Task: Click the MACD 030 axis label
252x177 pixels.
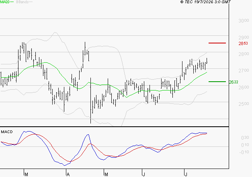Action: [x=245, y=138]
